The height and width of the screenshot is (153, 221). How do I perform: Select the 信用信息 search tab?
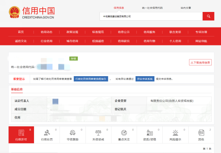coord(119,8)
